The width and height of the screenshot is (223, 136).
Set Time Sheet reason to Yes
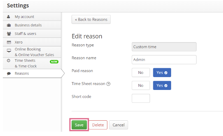[162, 85]
